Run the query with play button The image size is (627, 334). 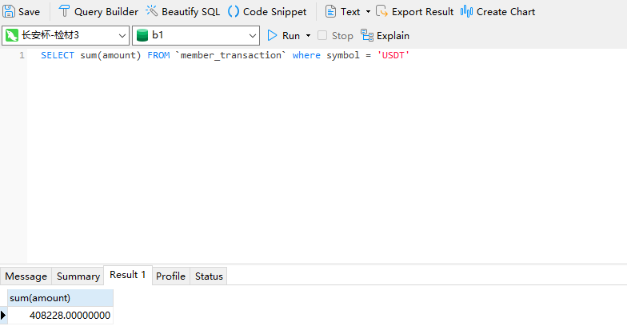273,35
